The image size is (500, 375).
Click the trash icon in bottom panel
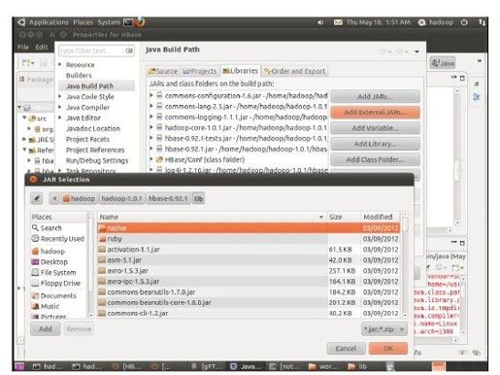(x=390, y=366)
